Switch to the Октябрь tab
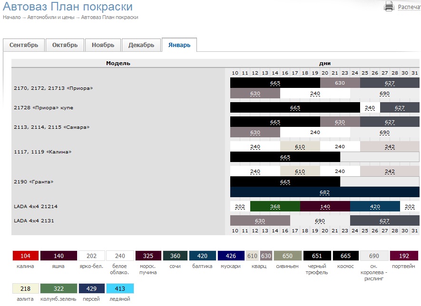 pyautogui.click(x=65, y=45)
